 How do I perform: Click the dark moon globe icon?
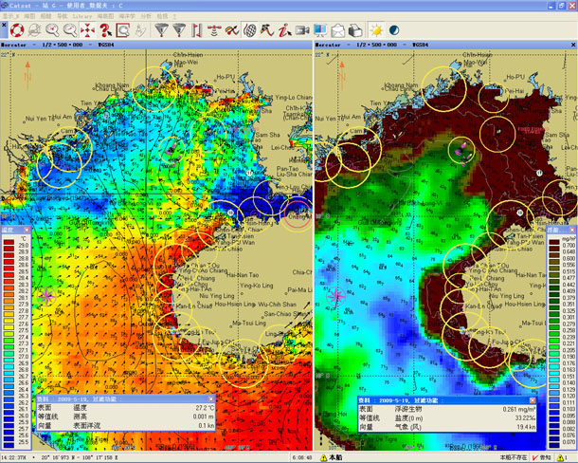[x=394, y=30]
